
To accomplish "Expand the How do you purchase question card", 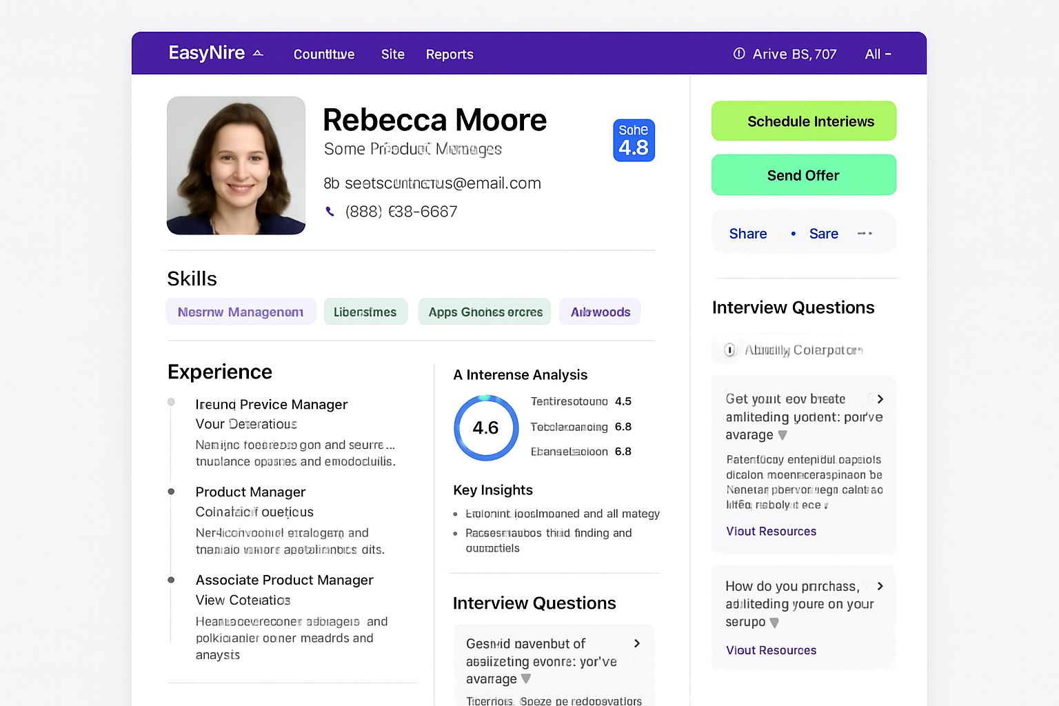I will point(880,585).
